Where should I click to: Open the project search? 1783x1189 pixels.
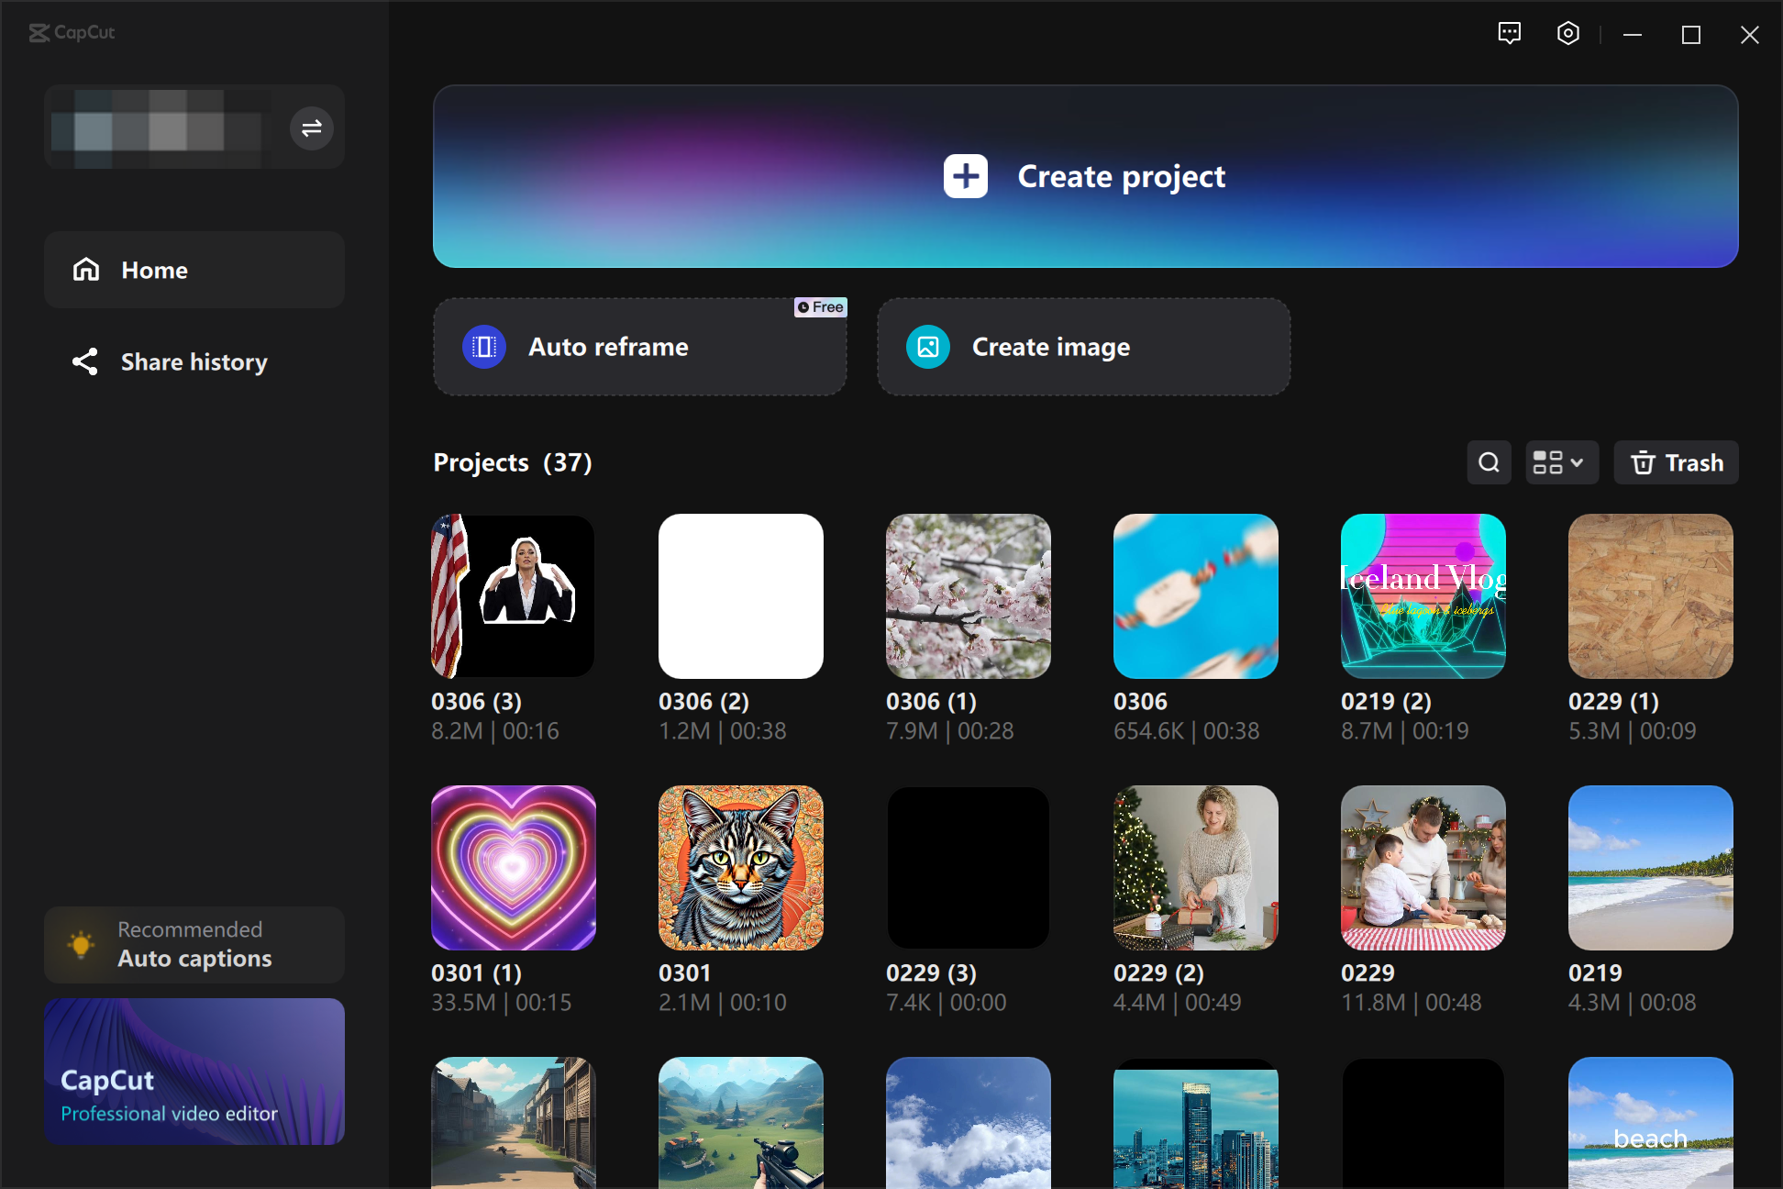1489,462
